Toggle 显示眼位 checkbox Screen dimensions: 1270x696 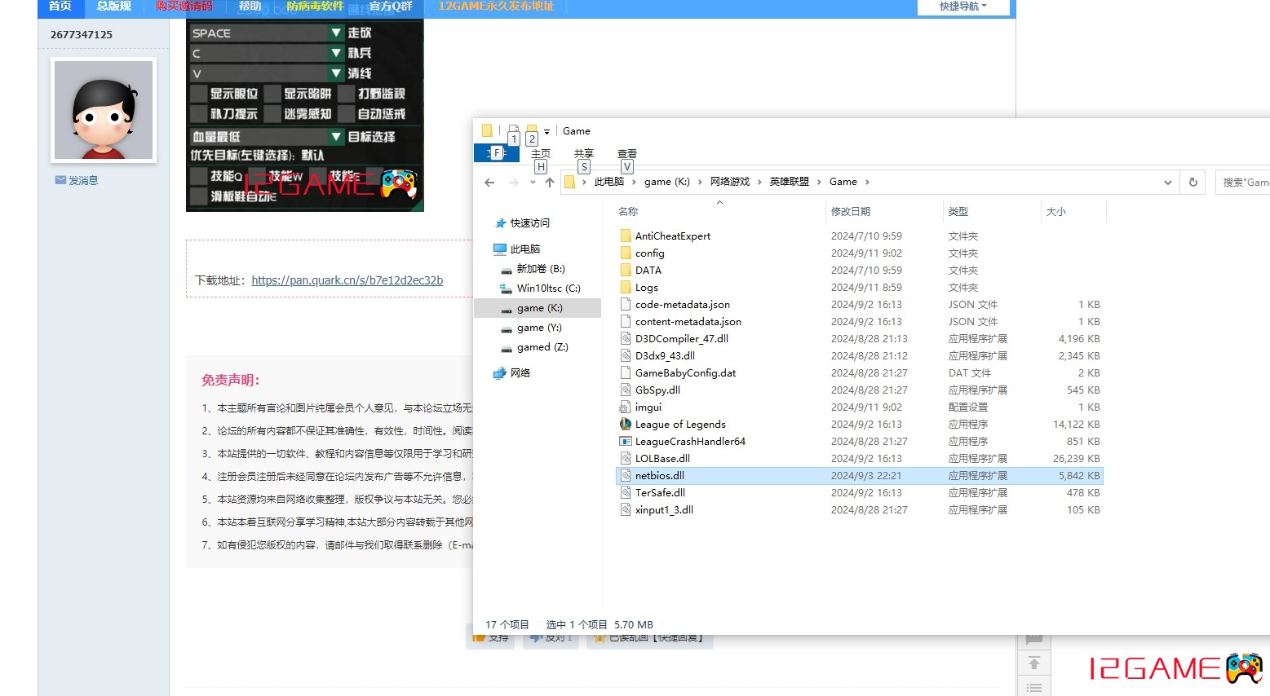(199, 94)
